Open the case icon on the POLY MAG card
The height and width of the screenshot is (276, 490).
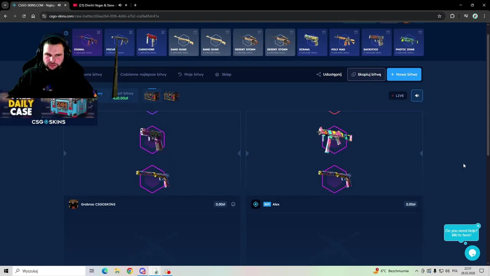[356, 32]
